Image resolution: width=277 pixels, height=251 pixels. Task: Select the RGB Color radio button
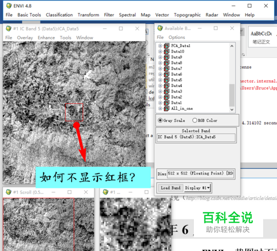(x=194, y=120)
